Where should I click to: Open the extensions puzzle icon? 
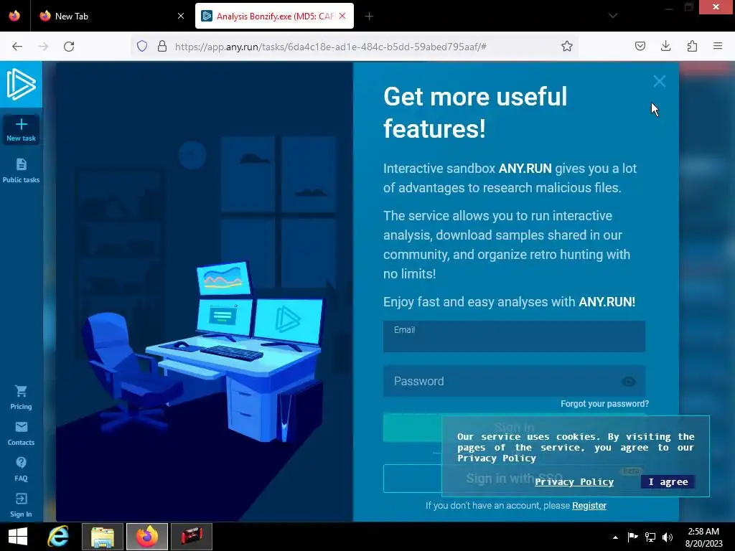pyautogui.click(x=692, y=46)
